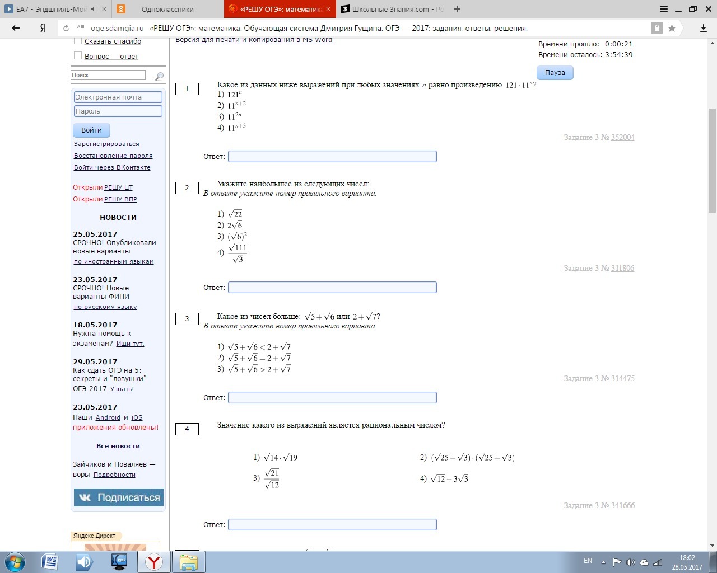Open a new tab with the plus icon
The height and width of the screenshot is (573, 717).
(x=457, y=9)
